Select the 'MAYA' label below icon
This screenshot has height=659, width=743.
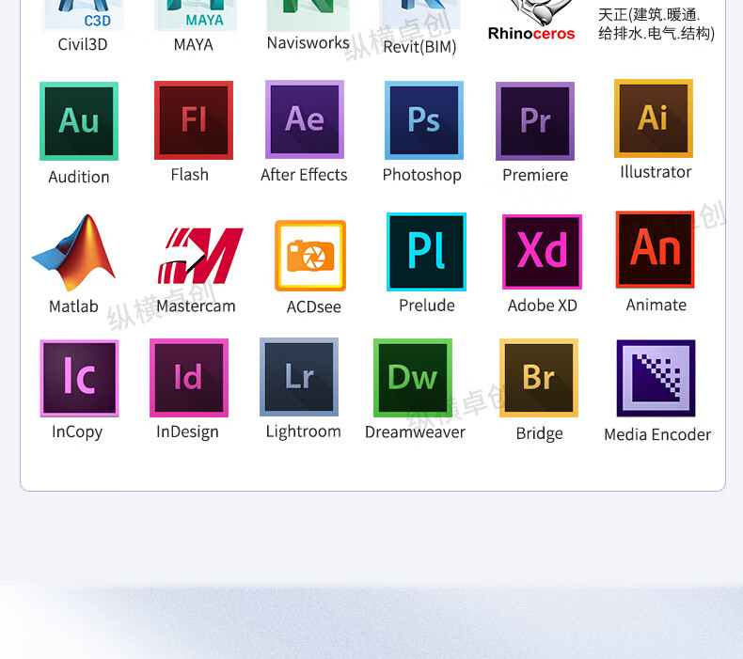[194, 45]
